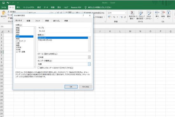The height and width of the screenshot is (117, 175).
Task: Click the Save icon in quick access toolbar
Action: 3,3
